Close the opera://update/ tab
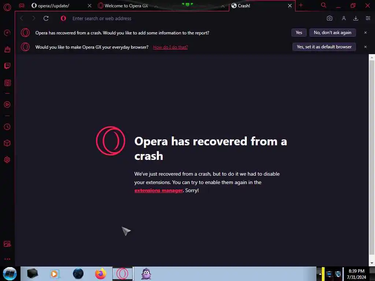375x281 pixels. pyautogui.click(x=89, y=6)
